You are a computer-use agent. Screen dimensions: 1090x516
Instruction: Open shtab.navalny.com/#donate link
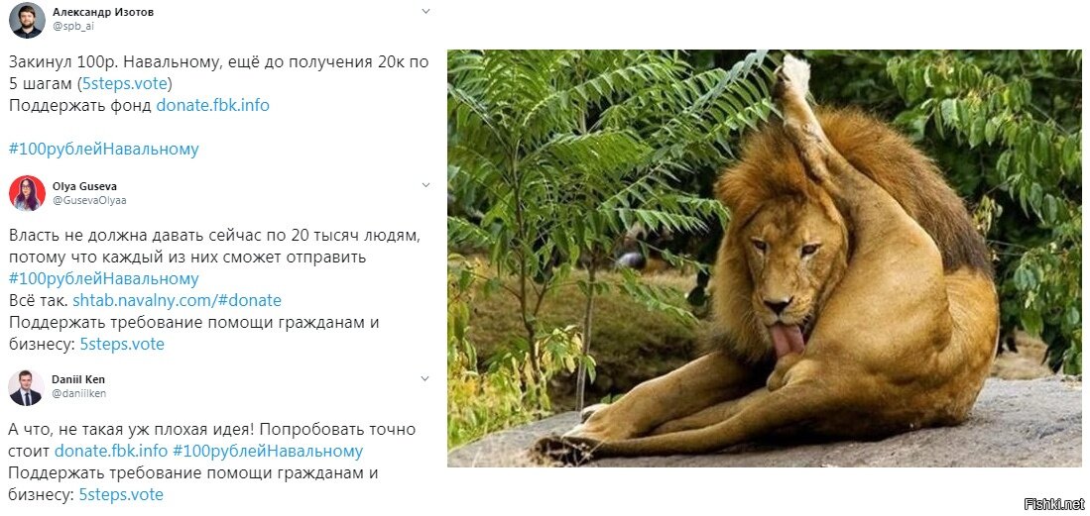click(178, 301)
